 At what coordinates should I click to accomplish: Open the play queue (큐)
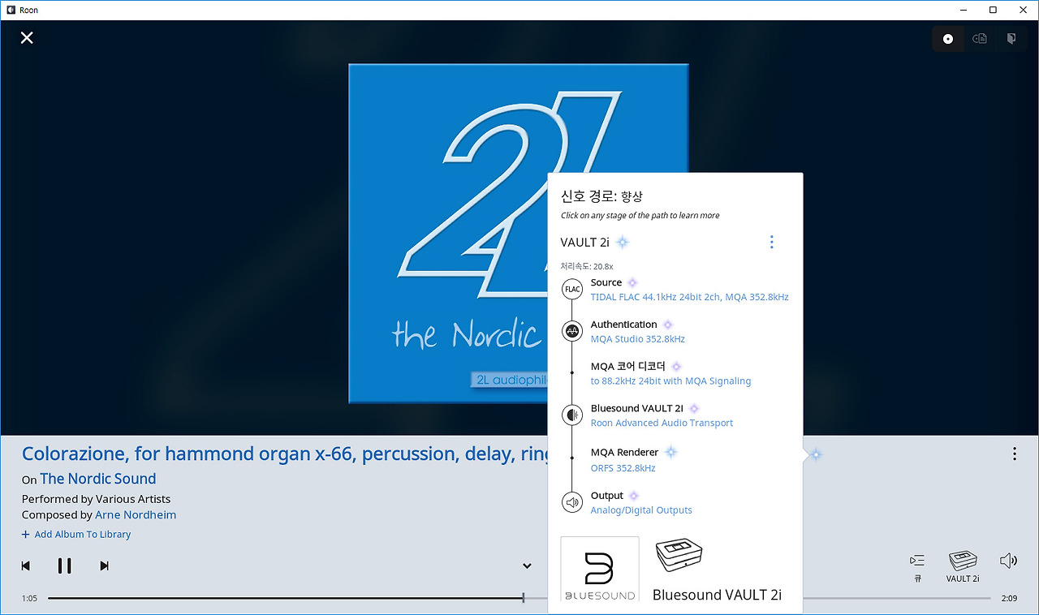click(x=918, y=566)
